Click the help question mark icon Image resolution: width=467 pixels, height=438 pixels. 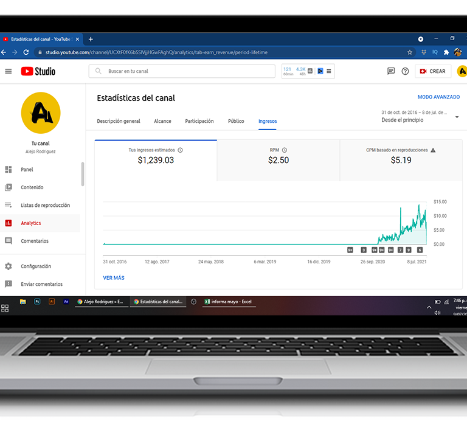(405, 71)
